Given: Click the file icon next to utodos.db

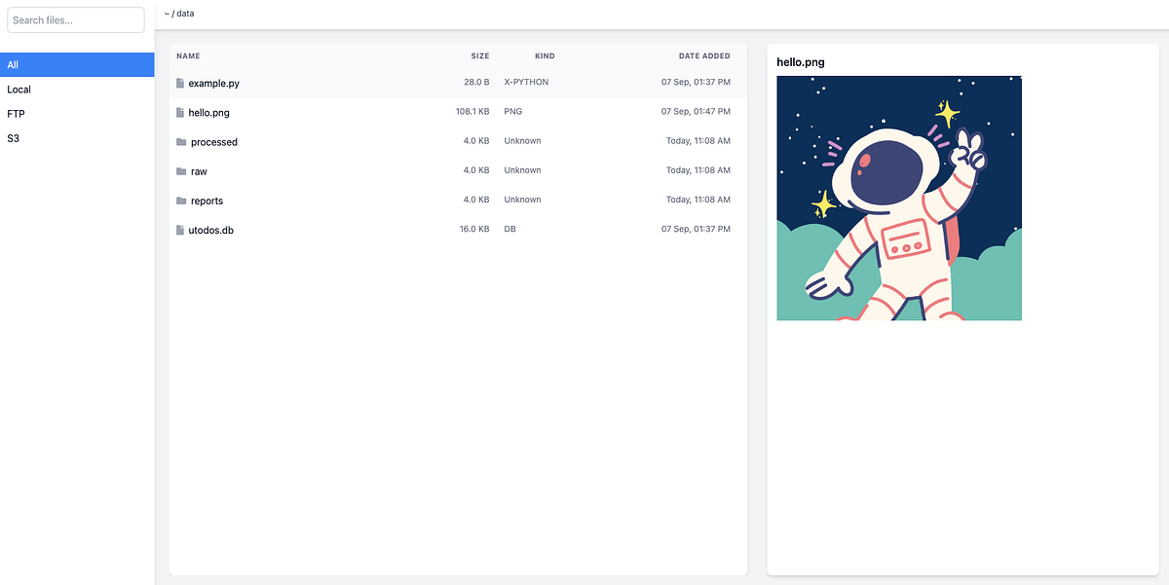Looking at the screenshot, I should pyautogui.click(x=179, y=230).
